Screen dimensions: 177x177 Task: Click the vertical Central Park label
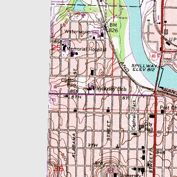point(134,115)
